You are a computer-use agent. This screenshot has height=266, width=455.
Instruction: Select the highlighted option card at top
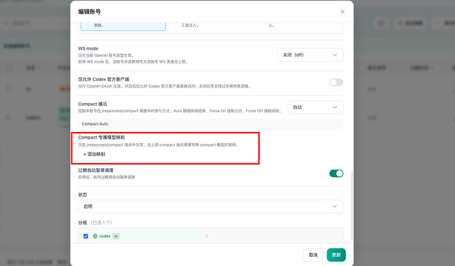(x=123, y=26)
